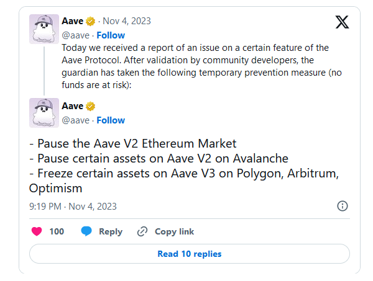Viewport: 373px width, 281px height.
Task: Click the reply speech bubble icon
Action: 86,231
